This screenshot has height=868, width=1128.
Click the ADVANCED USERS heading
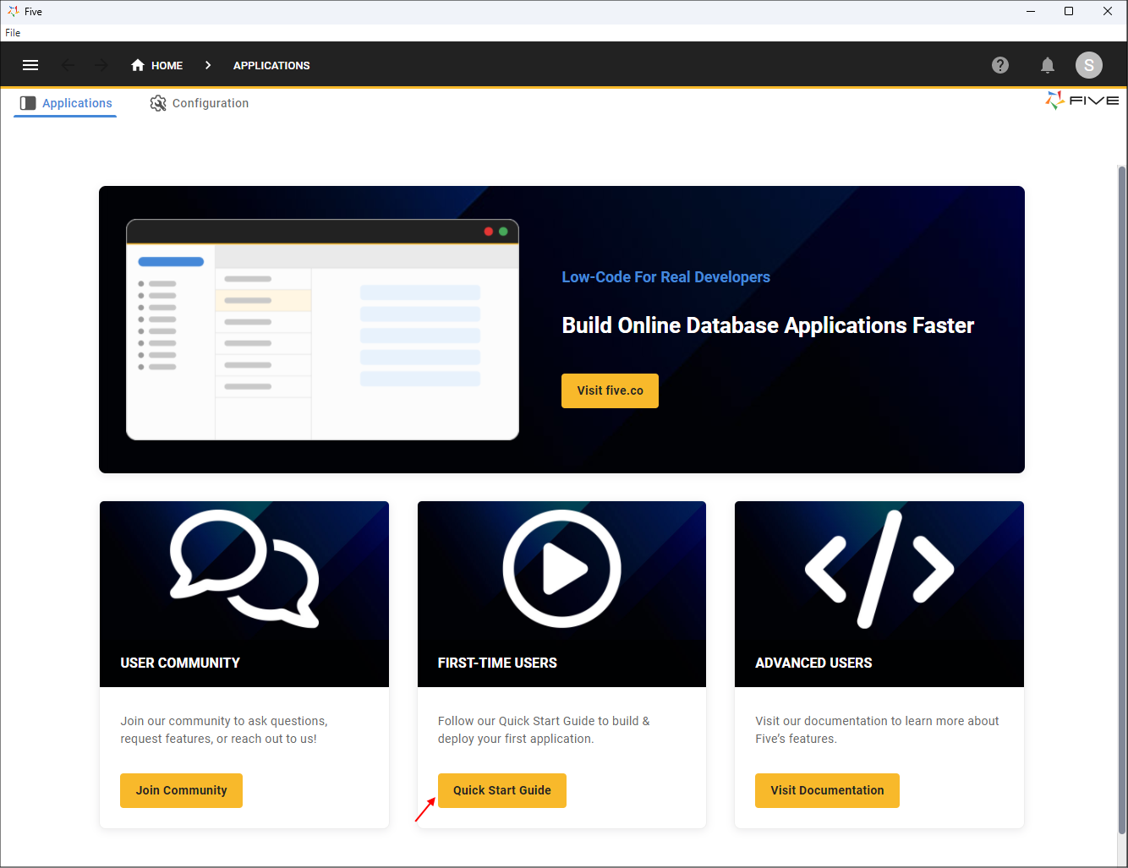click(813, 663)
